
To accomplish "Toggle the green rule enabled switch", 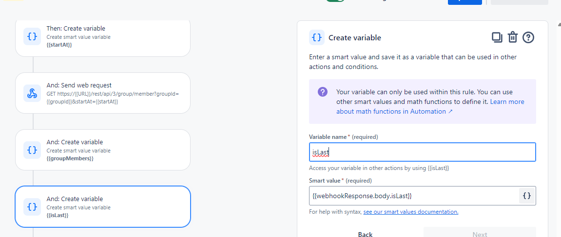I will click(335, 0).
